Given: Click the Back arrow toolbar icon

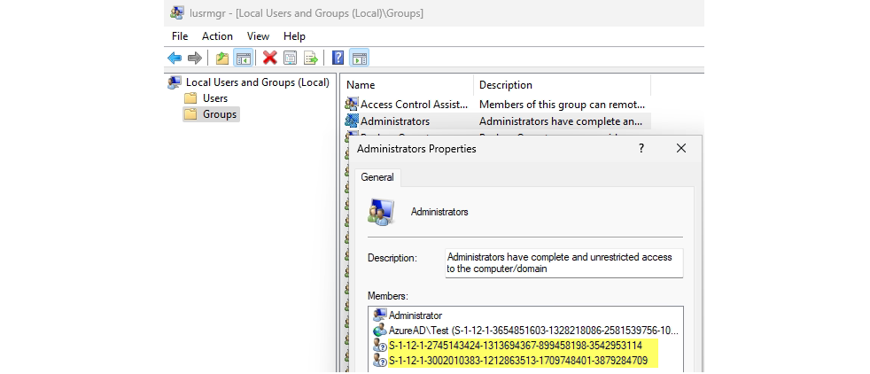Looking at the screenshot, I should coord(175,58).
